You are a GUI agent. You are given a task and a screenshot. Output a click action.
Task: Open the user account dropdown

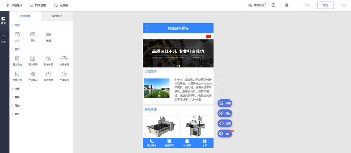[288, 5]
